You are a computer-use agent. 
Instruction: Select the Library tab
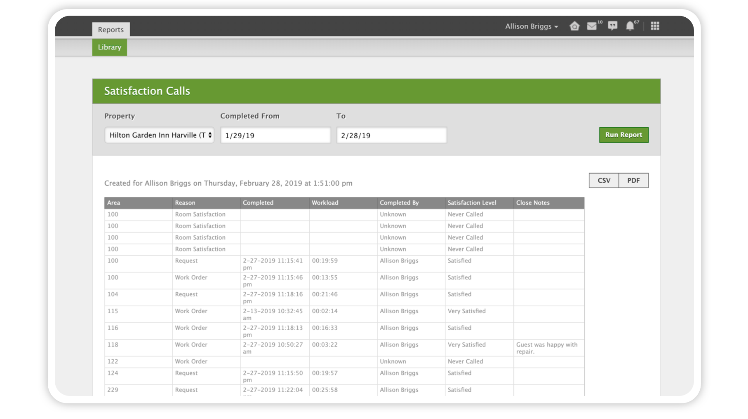[109, 47]
